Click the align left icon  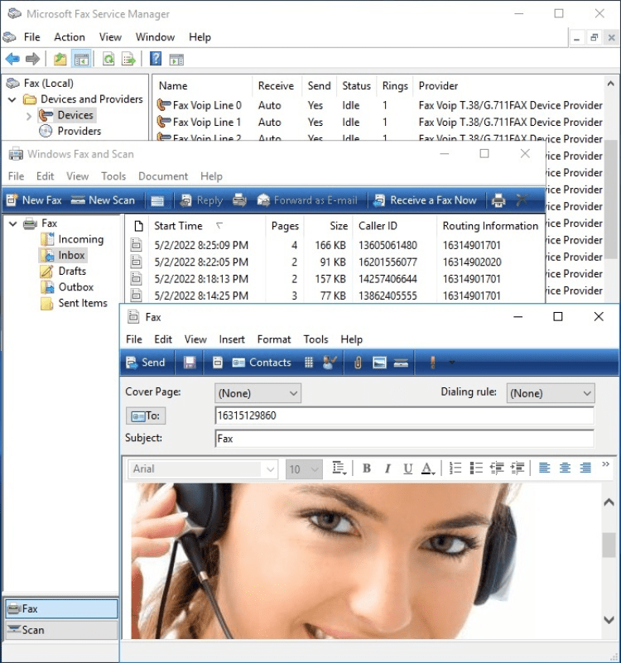(x=545, y=468)
